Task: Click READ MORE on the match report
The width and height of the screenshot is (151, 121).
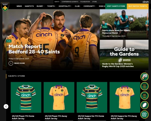Action: [x=19, y=63]
